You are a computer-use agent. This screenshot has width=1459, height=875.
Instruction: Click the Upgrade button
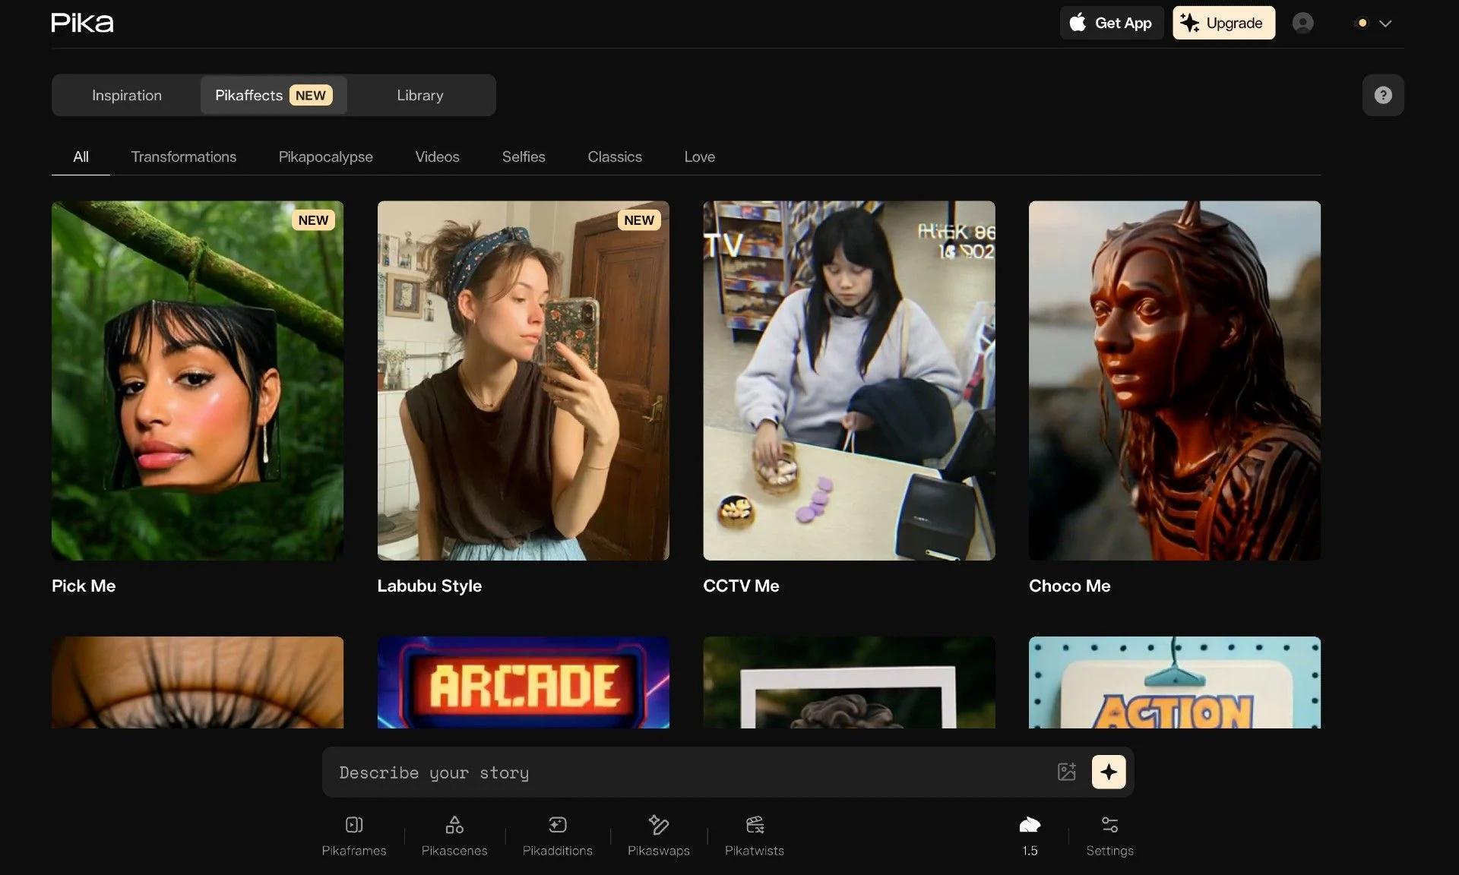[1223, 23]
